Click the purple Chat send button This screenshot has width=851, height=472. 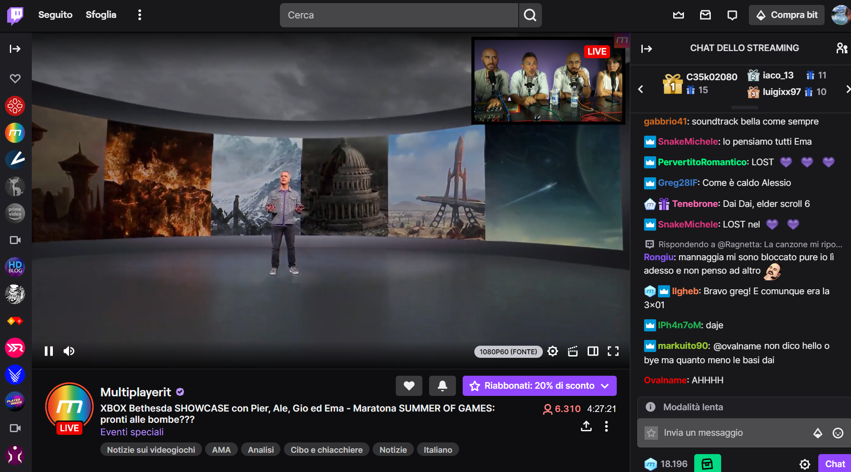(835, 464)
